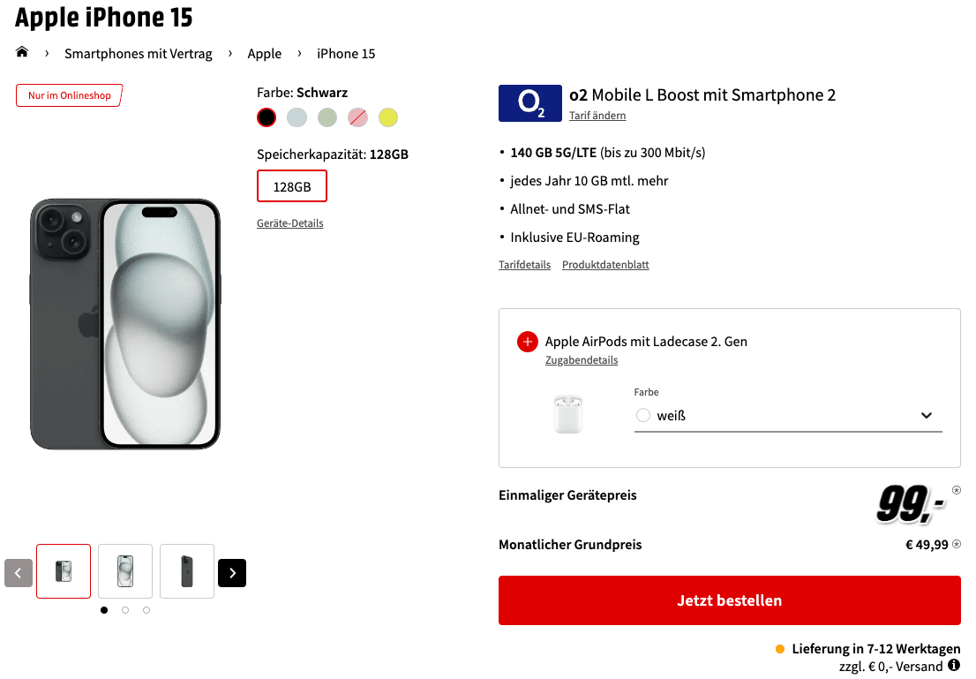Open the AirPods Farbe dropdown
The height and width of the screenshot is (679, 976).
788,416
